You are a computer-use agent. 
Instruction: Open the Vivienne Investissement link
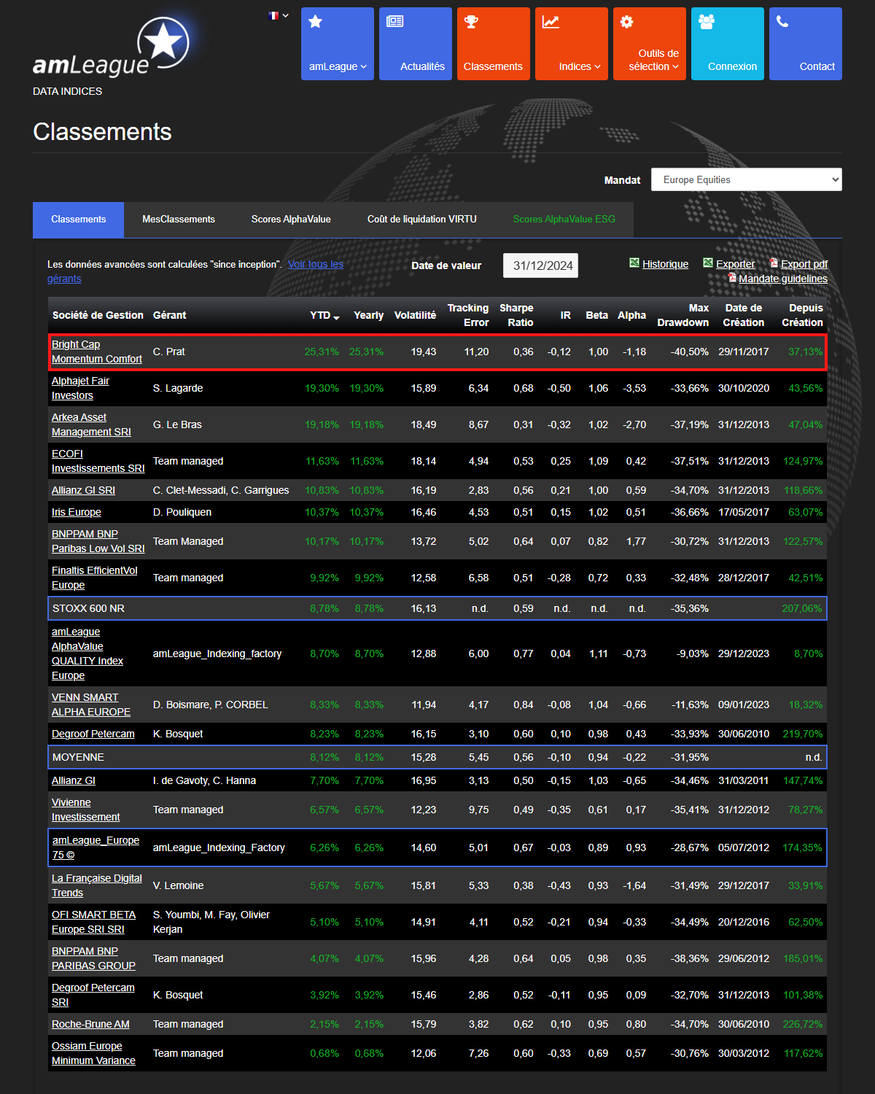tap(86, 810)
